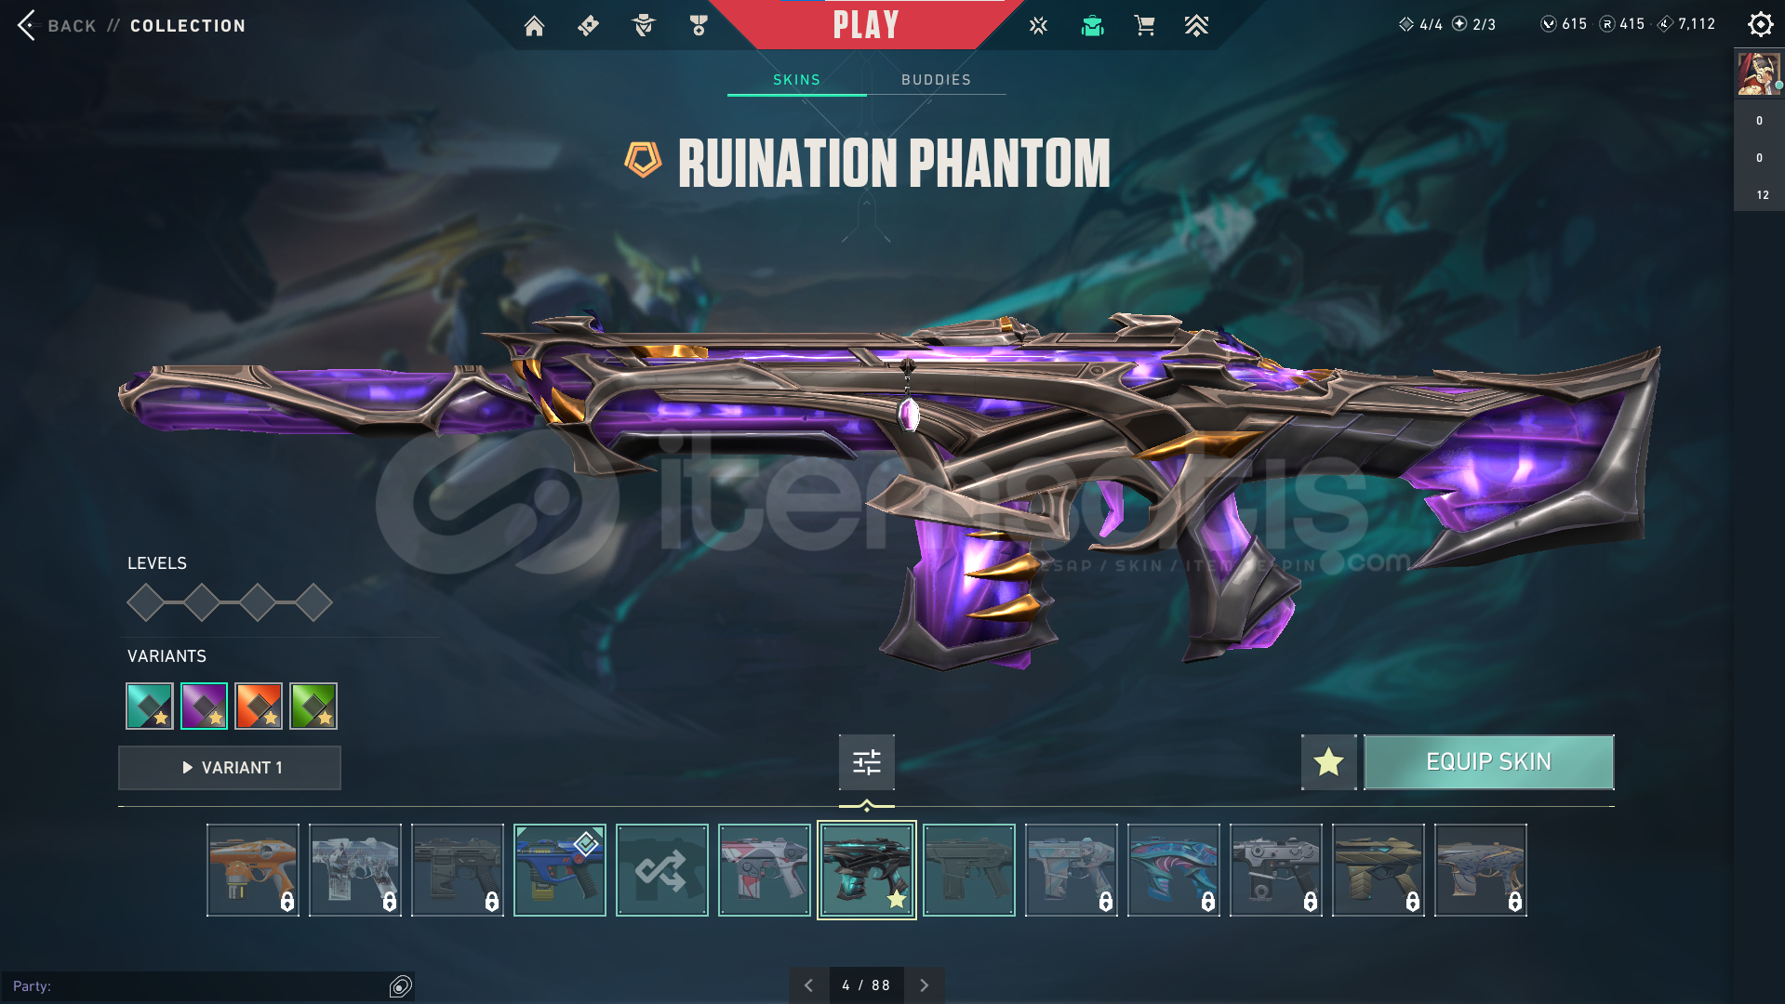The image size is (1785, 1004).
Task: Open the Store cart icon
Action: point(1144,26)
